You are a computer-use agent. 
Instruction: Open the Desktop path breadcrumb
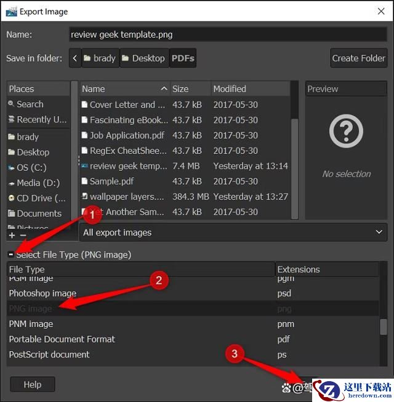coord(144,58)
